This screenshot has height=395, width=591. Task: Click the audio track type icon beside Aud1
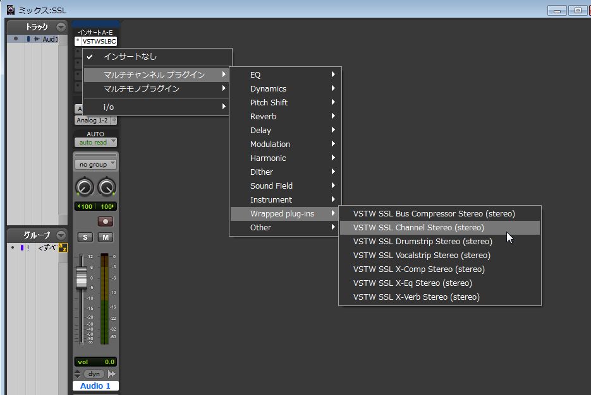click(x=37, y=38)
